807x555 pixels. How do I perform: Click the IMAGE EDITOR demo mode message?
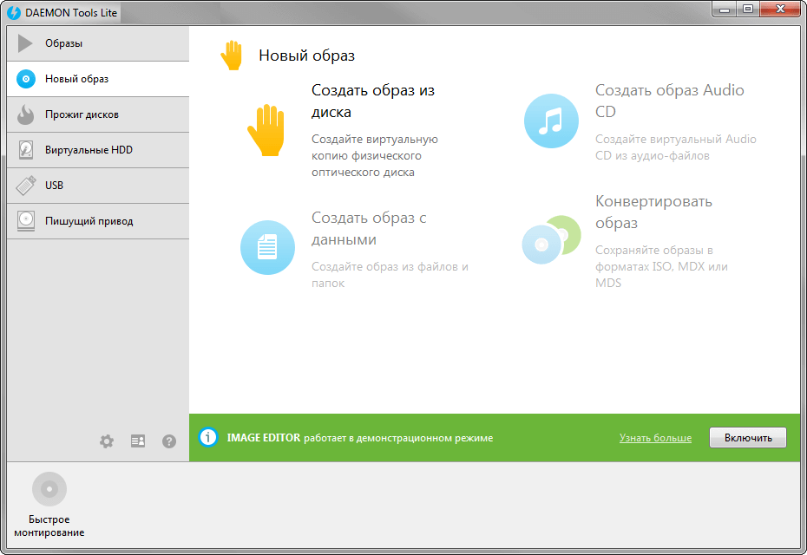point(360,438)
